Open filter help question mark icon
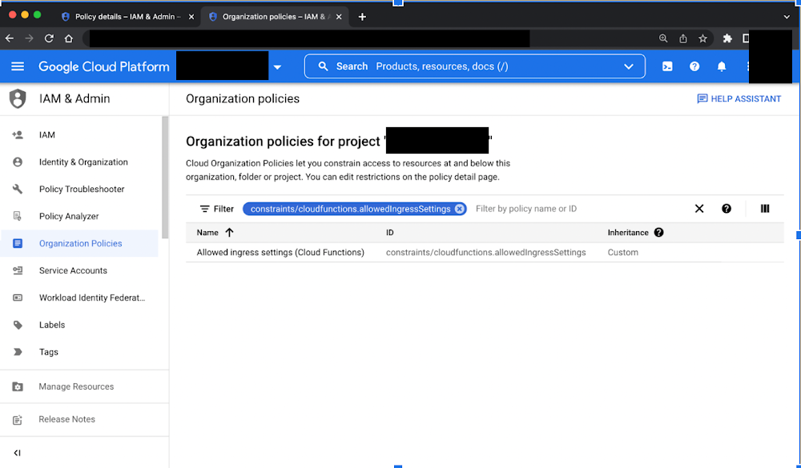 click(727, 209)
